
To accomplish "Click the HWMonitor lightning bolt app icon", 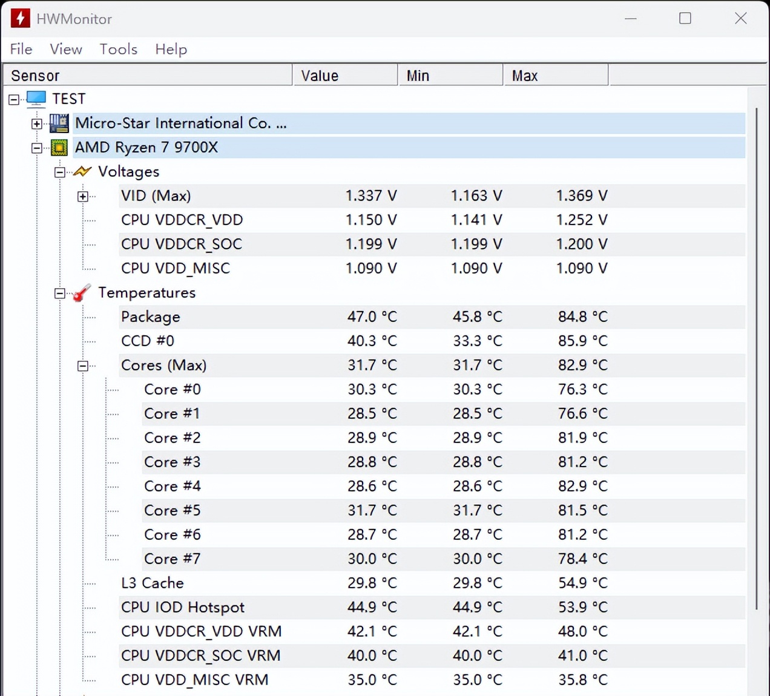I will [20, 18].
